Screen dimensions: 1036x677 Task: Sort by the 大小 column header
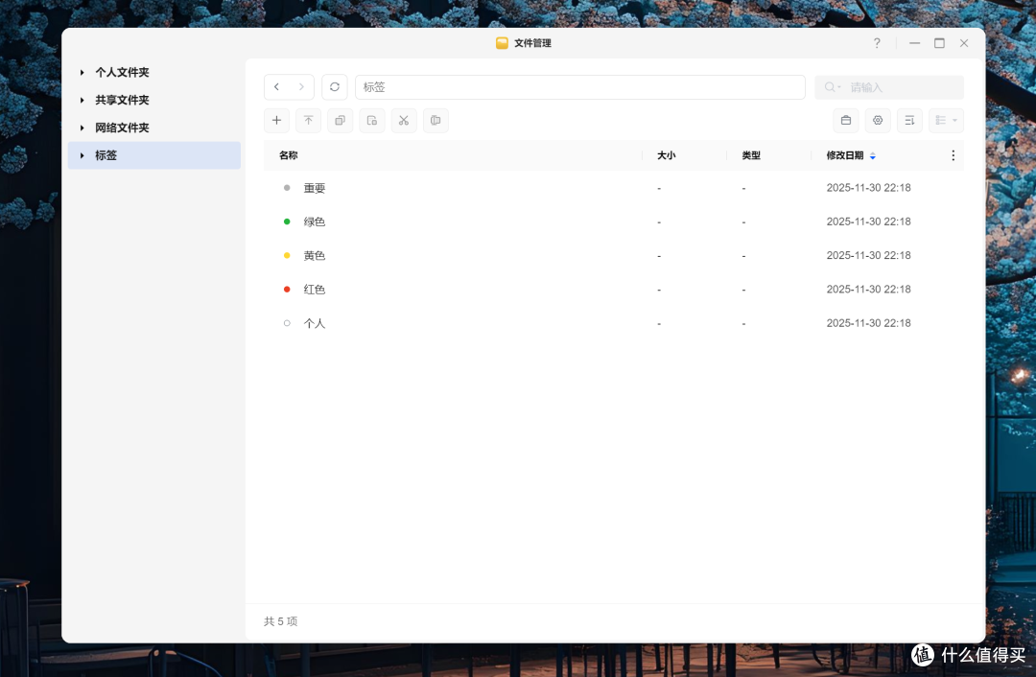click(x=666, y=156)
